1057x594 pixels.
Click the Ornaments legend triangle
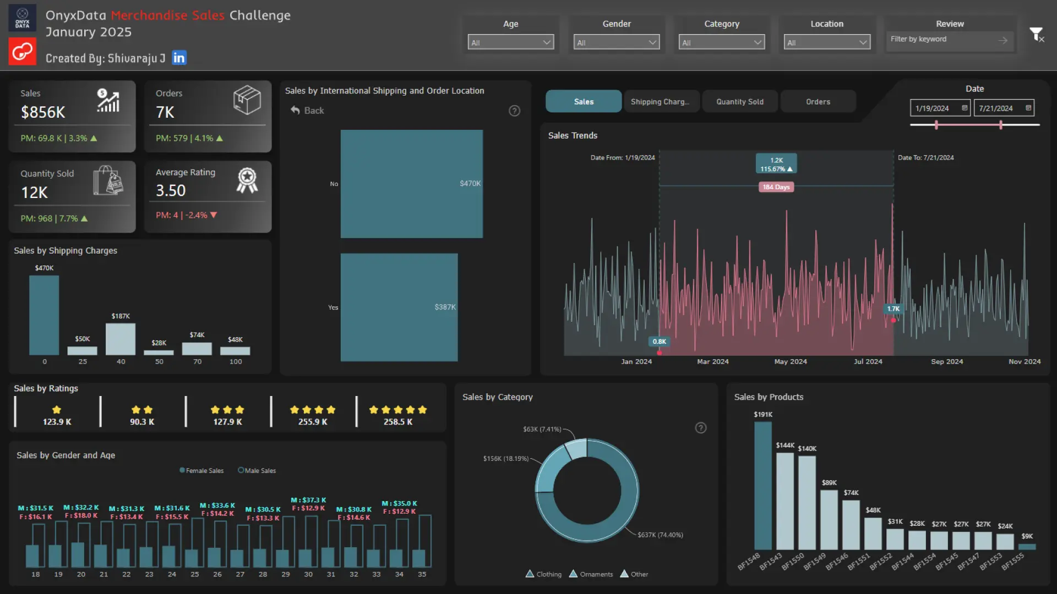click(573, 574)
